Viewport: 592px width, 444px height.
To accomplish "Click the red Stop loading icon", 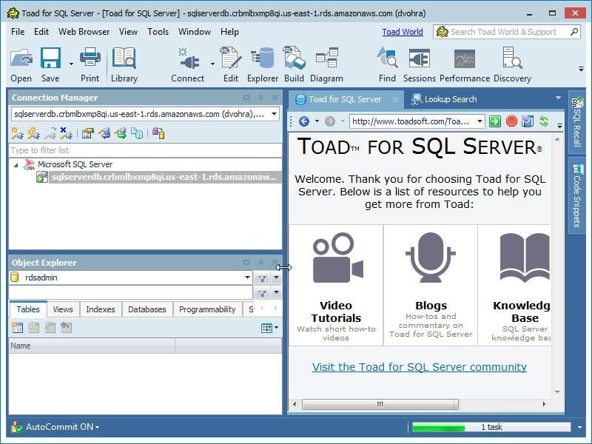I will click(x=511, y=121).
